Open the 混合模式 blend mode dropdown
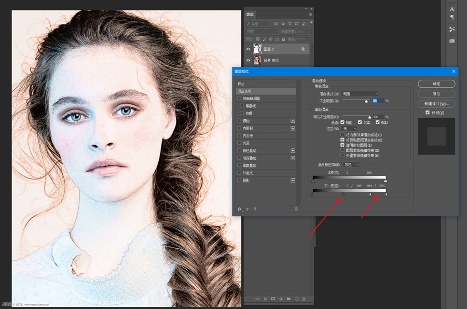The width and height of the screenshot is (467, 309). [361, 94]
